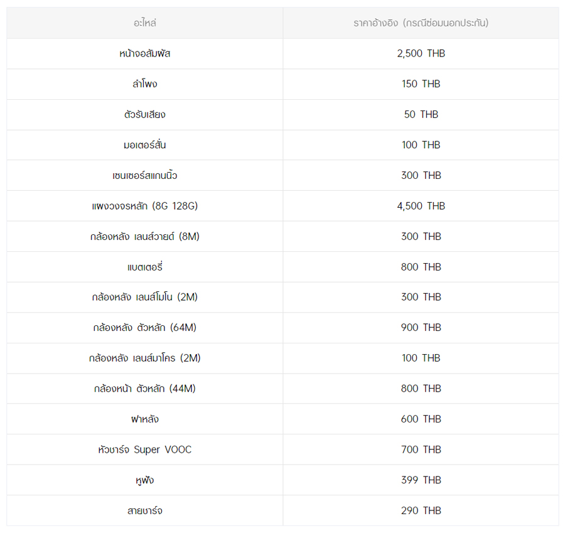Select the 900 THB price cell

tap(421, 328)
